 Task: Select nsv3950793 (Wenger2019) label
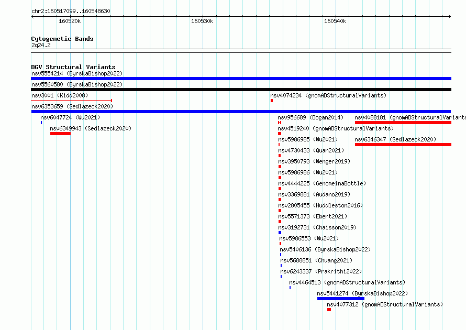point(314,161)
